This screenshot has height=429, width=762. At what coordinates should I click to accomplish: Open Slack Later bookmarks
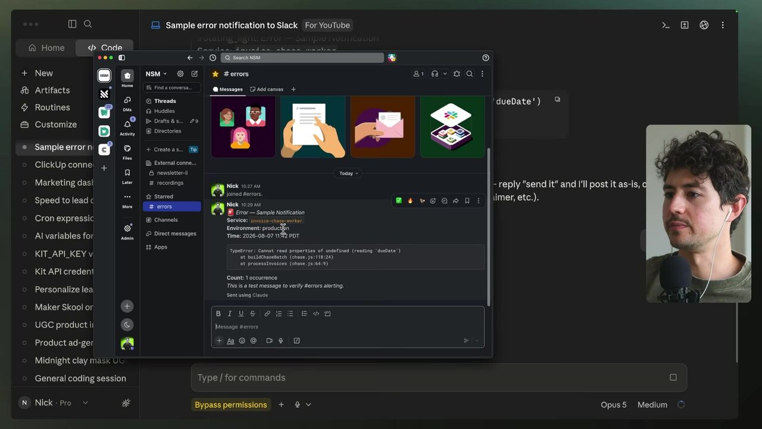[127, 176]
